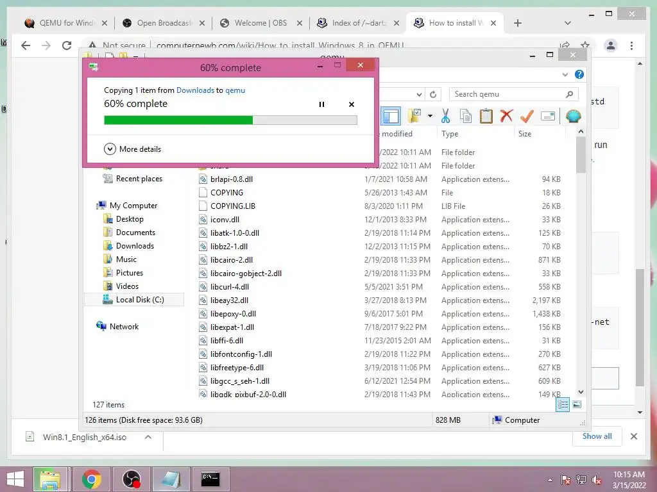This screenshot has height=492, width=657.
Task: Click the file list scroll-up arrow
Action: tap(581, 131)
